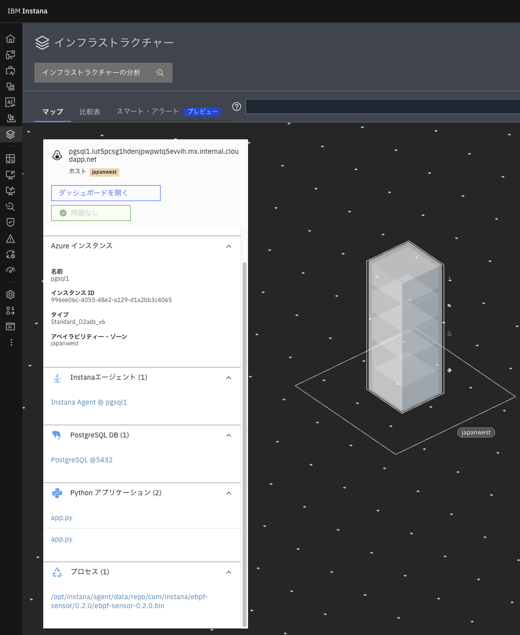520x635 pixels.
Task: Open the second app.py link
Action: [62, 539]
